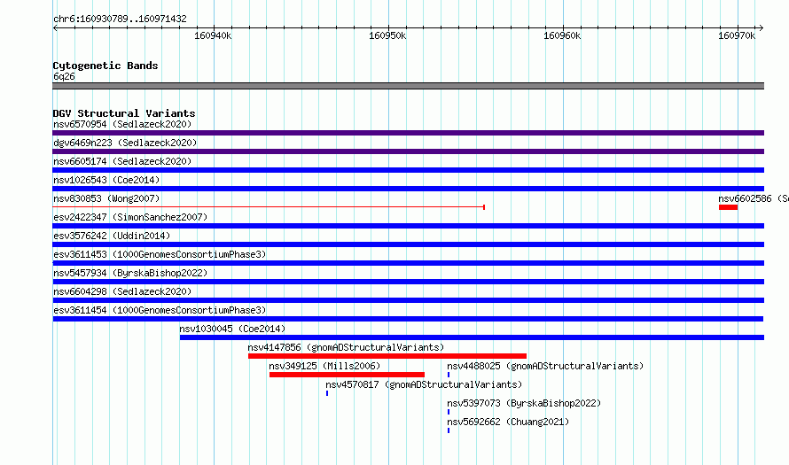Screen dimensions: 789x465
Task: Click nsv5692662 (Chuang2021) label
Action: tap(508, 422)
